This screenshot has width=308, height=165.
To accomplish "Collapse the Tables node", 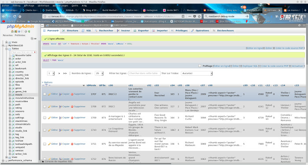I will point(7,49).
